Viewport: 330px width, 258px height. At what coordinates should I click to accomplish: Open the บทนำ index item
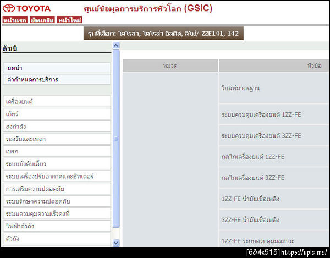[x=57, y=68]
